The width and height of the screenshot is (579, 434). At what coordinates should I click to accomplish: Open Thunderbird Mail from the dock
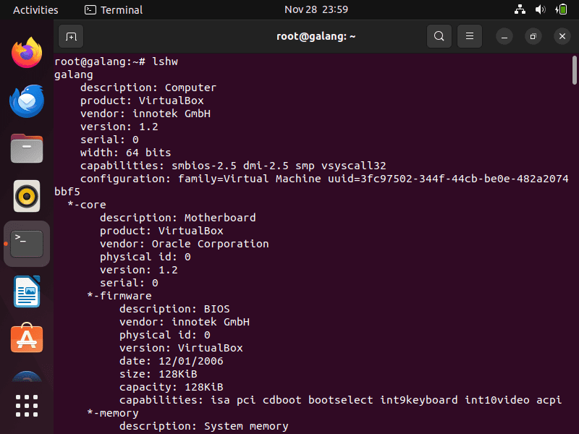tap(27, 101)
